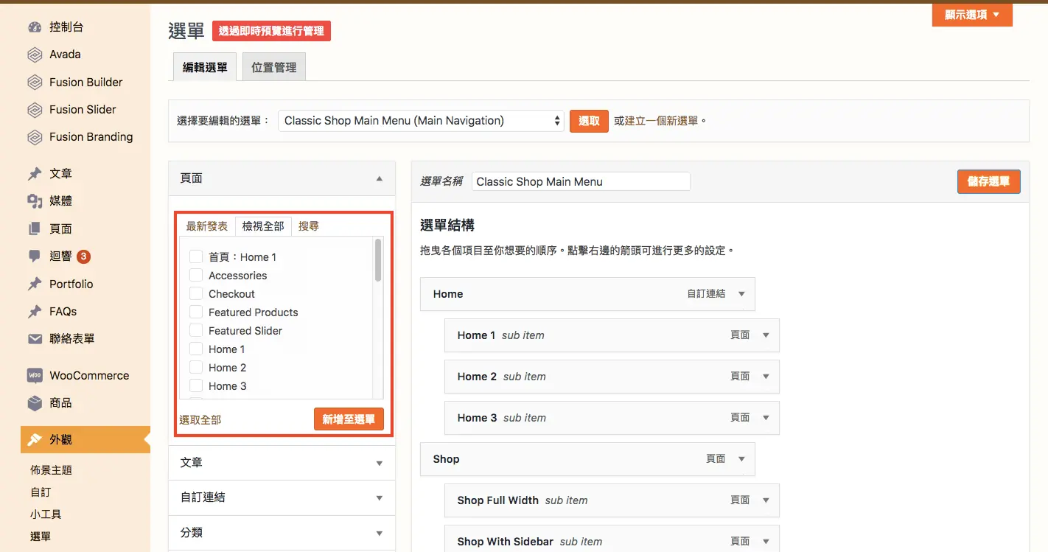
Task: Tick the Home 2 page checkbox
Action: (x=196, y=367)
